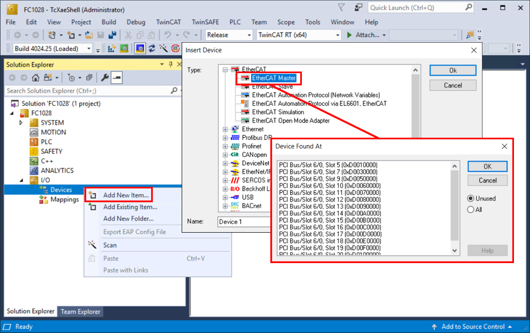Viewport: 530px width, 333px height.
Task: Click OK in Device Found At dialog
Action: [x=487, y=166]
